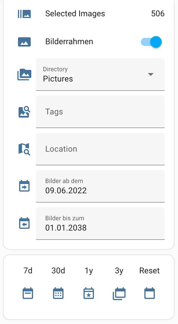The width and height of the screenshot is (178, 324).
Task: Click the Directory image-folder icon
Action: click(x=24, y=75)
